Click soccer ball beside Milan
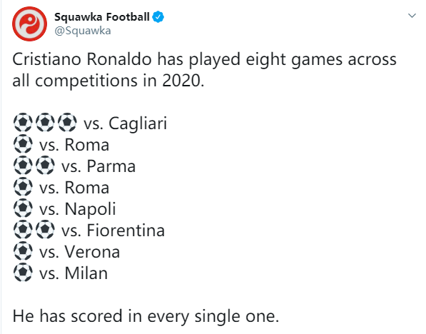The height and width of the screenshot is (334, 426). coord(23,273)
